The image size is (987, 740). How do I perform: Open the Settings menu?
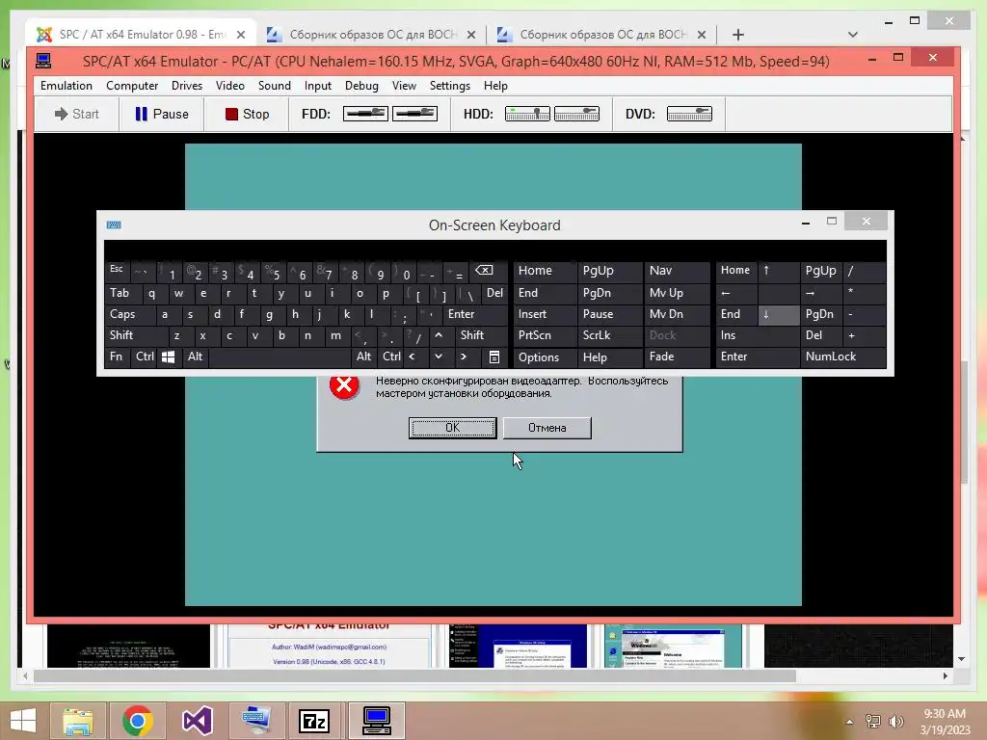pyautogui.click(x=450, y=86)
